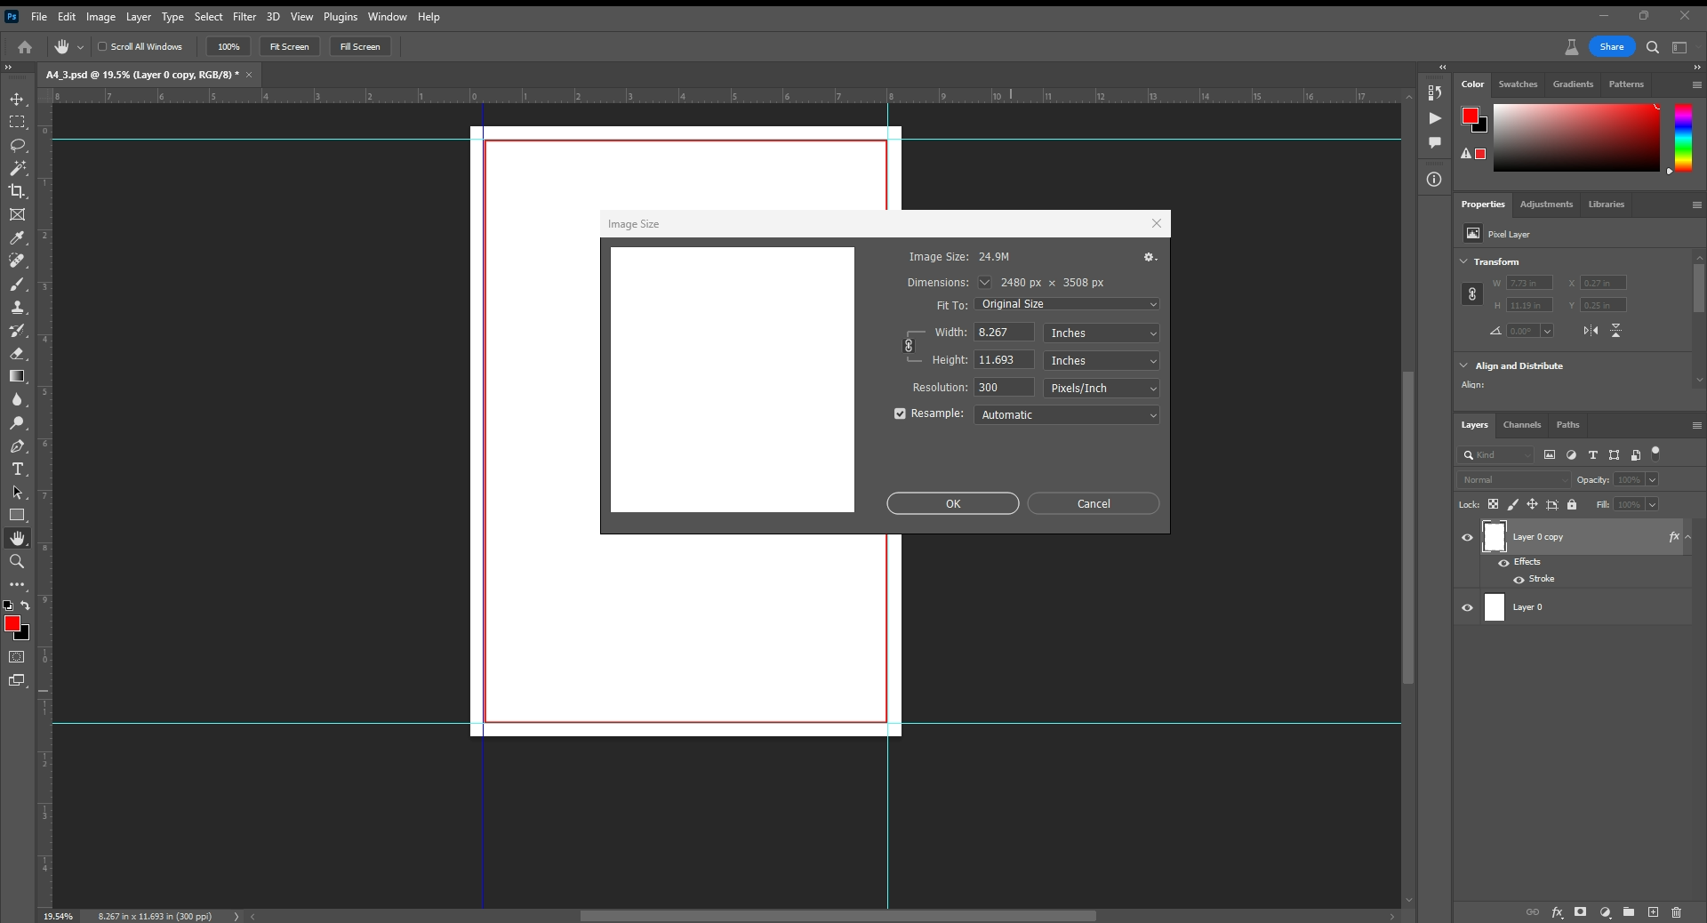Click the OK button in Image Size dialog
Viewport: 1707px width, 923px height.
pos(952,503)
